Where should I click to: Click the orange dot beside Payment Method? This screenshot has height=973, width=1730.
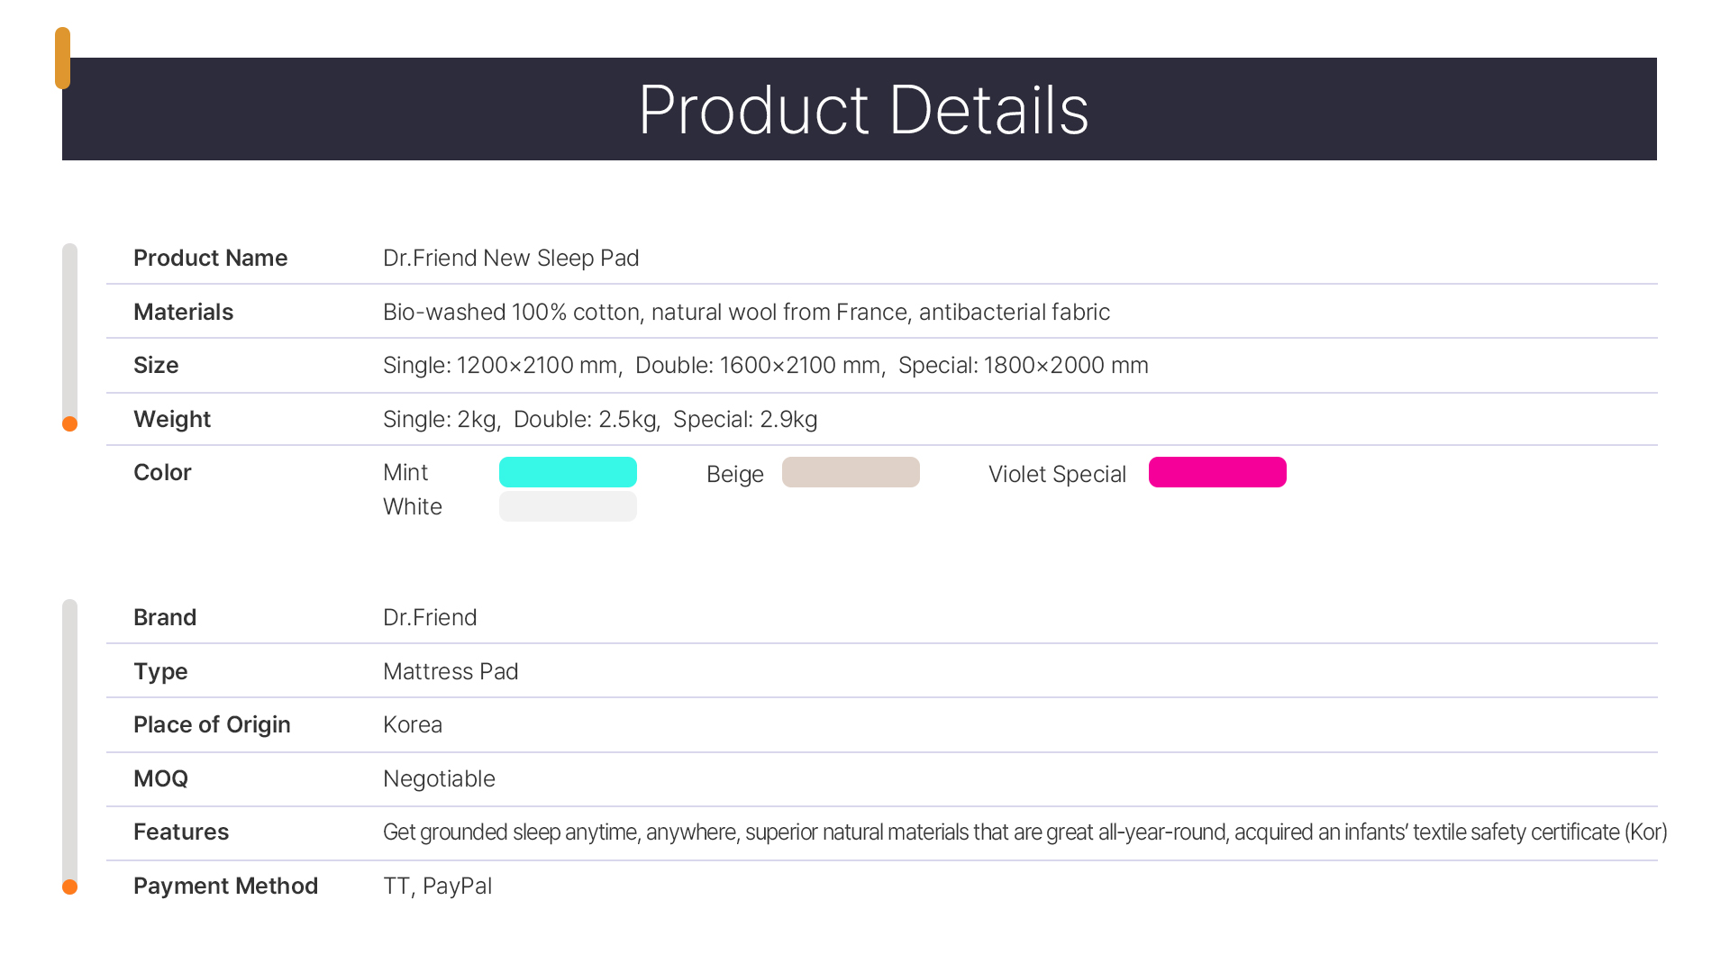coord(69,887)
